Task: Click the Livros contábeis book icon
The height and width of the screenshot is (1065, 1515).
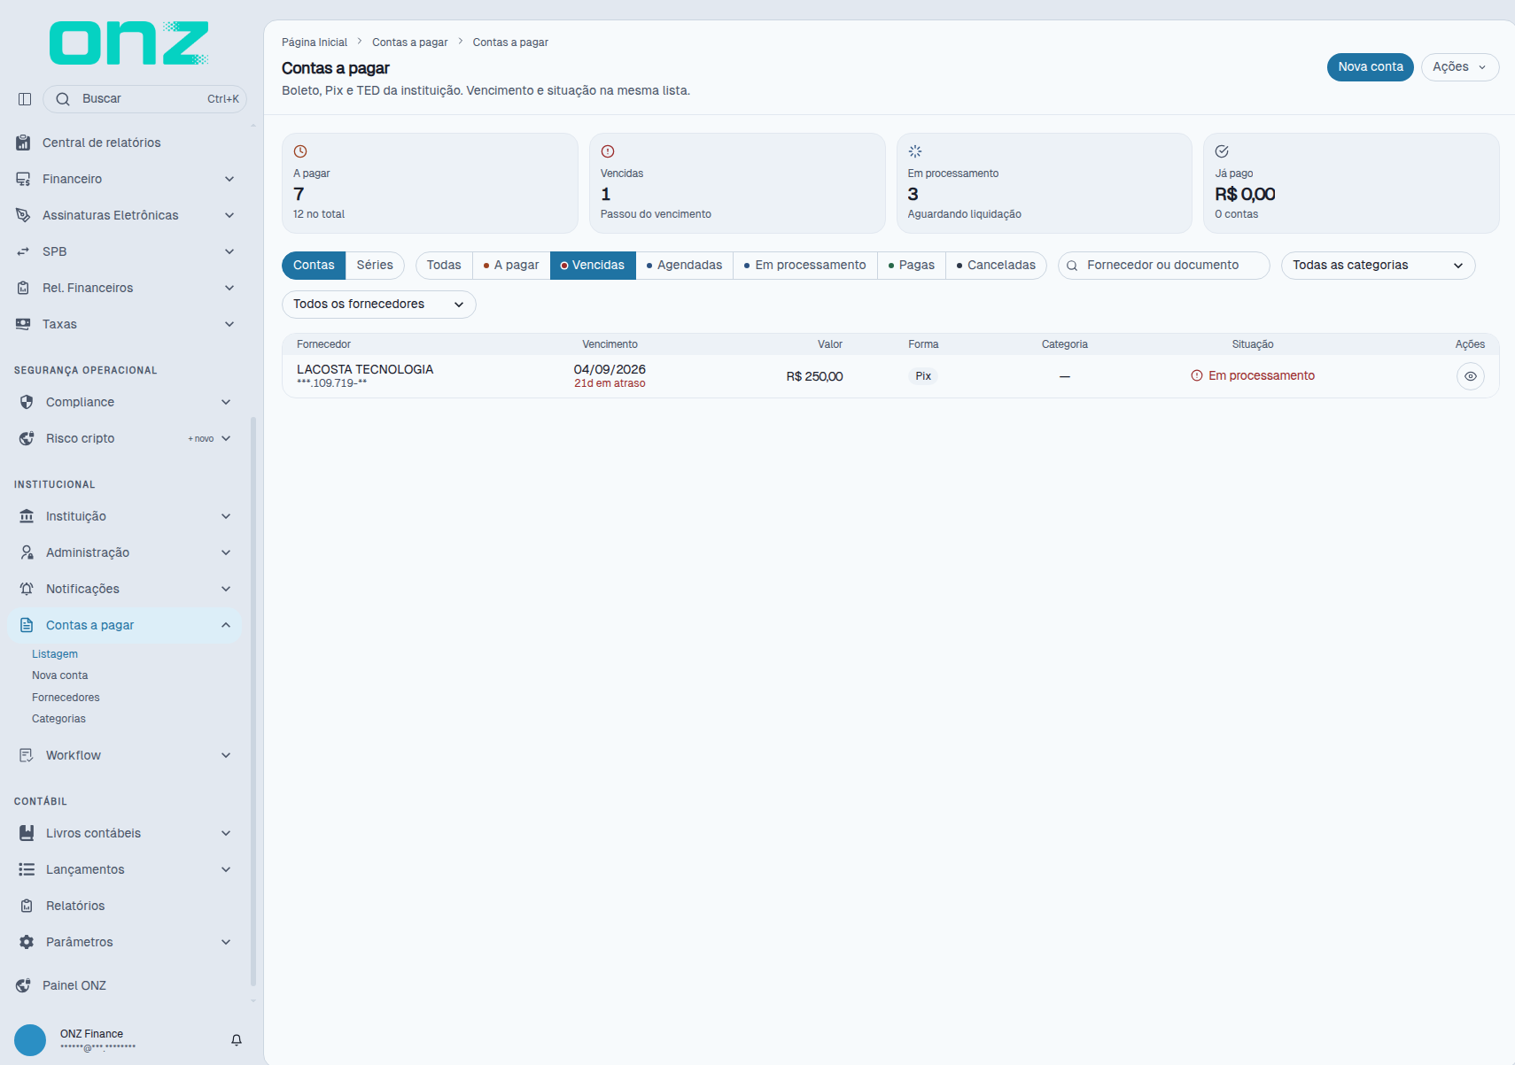Action: tap(27, 833)
